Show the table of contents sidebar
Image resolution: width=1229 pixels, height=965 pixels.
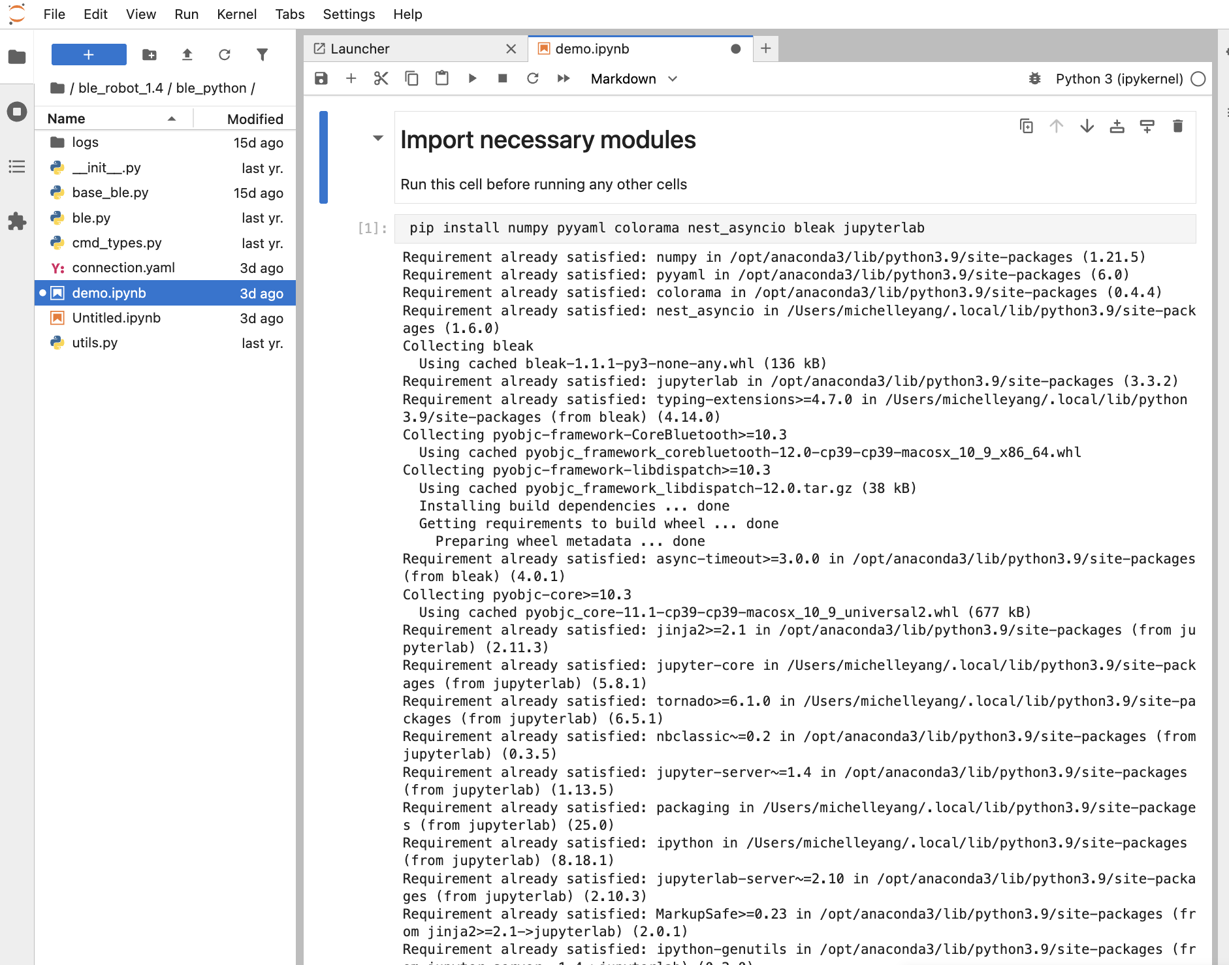pyautogui.click(x=17, y=167)
